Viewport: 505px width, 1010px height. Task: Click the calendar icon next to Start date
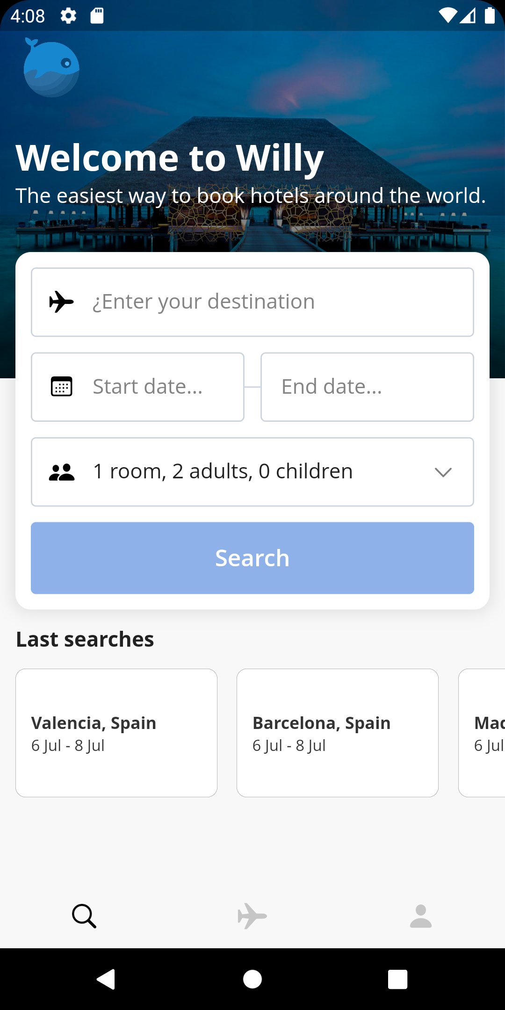pyautogui.click(x=61, y=387)
